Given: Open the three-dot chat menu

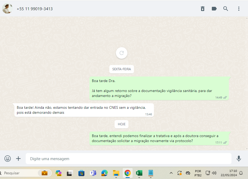Looking at the screenshot, I should tap(239, 9).
